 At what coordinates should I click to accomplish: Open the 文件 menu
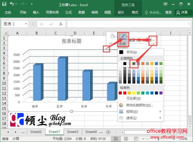pos(8,12)
